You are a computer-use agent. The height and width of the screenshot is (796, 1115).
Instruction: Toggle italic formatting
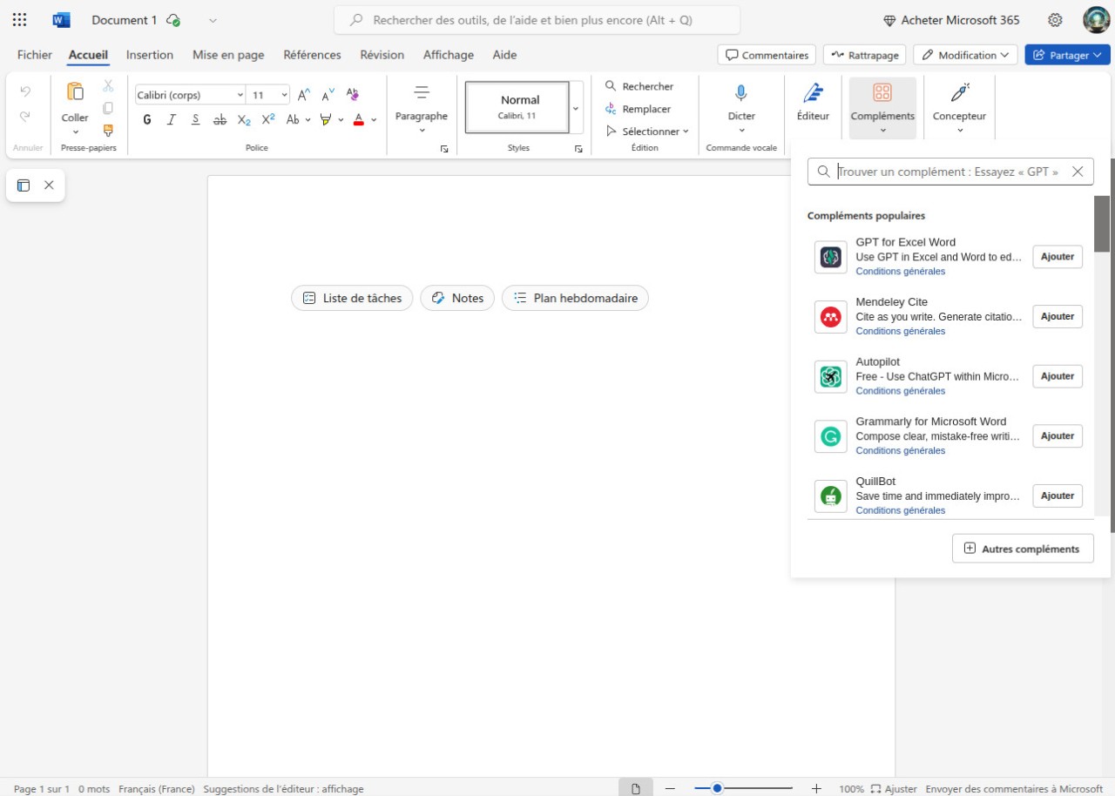tap(171, 120)
